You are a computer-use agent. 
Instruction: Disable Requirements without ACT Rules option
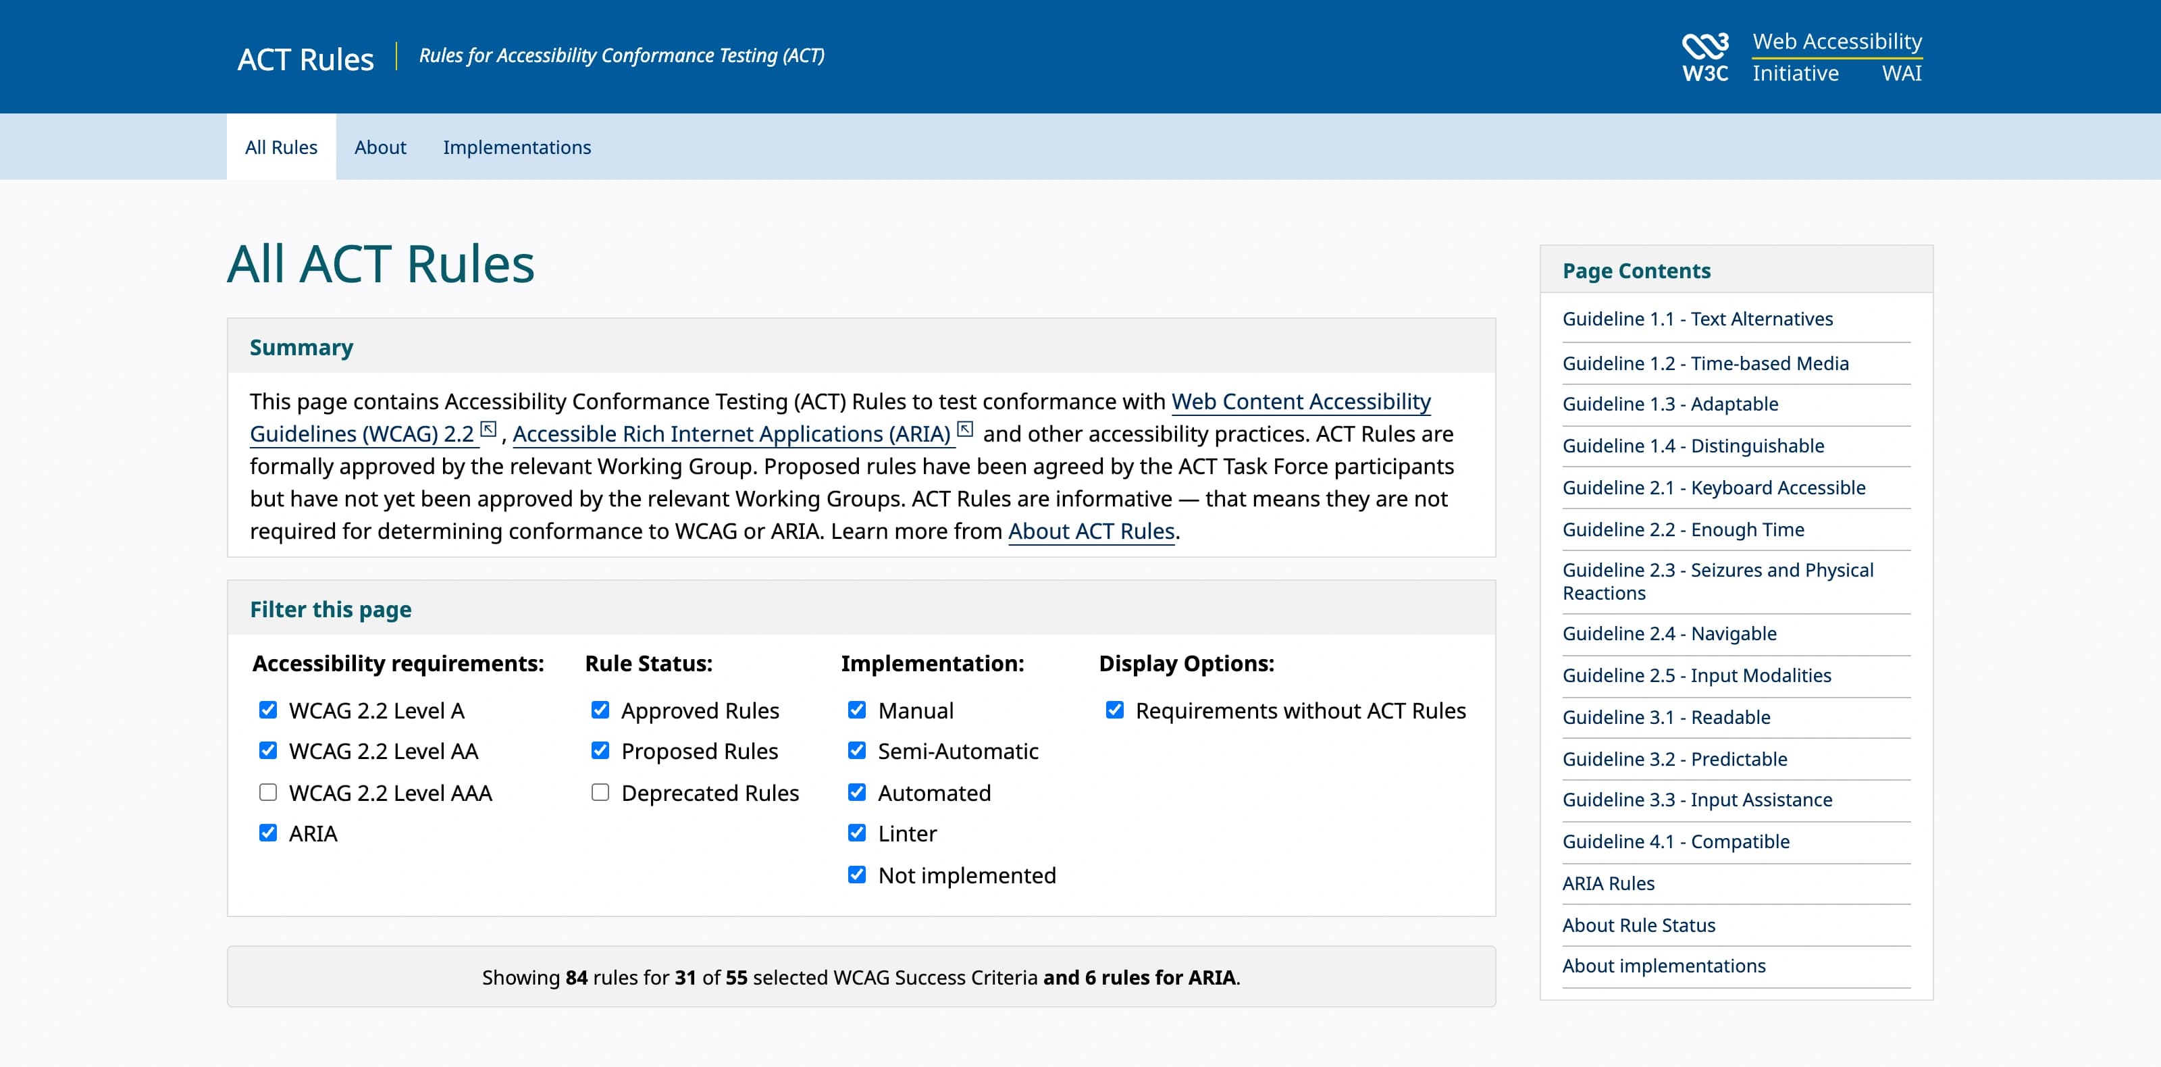[1114, 710]
